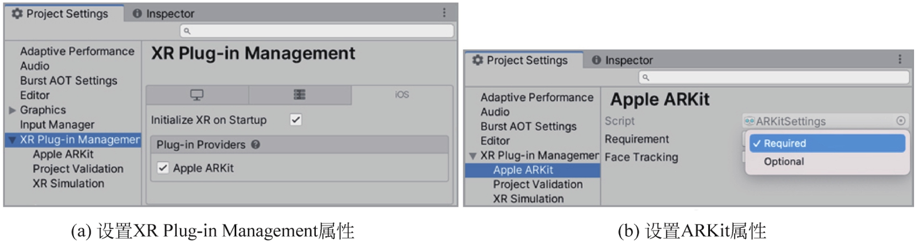The height and width of the screenshot is (247, 924).
Task: Open the iOS platform tab
Action: coord(402,95)
